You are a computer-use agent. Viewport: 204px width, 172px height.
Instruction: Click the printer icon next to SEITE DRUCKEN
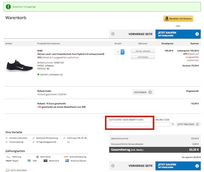tap(7, 170)
